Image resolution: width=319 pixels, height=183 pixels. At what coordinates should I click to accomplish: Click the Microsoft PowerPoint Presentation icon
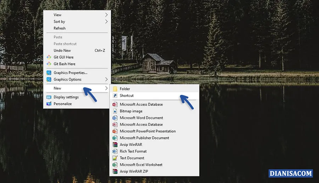(x=115, y=131)
